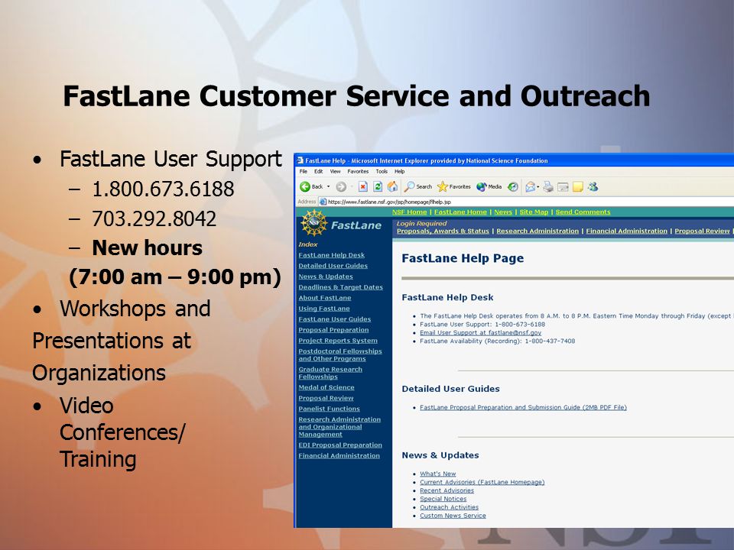Viewport: 734px width, 550px height.
Task: Open Research Administration and Organizational Management link
Action: pyautogui.click(x=339, y=427)
